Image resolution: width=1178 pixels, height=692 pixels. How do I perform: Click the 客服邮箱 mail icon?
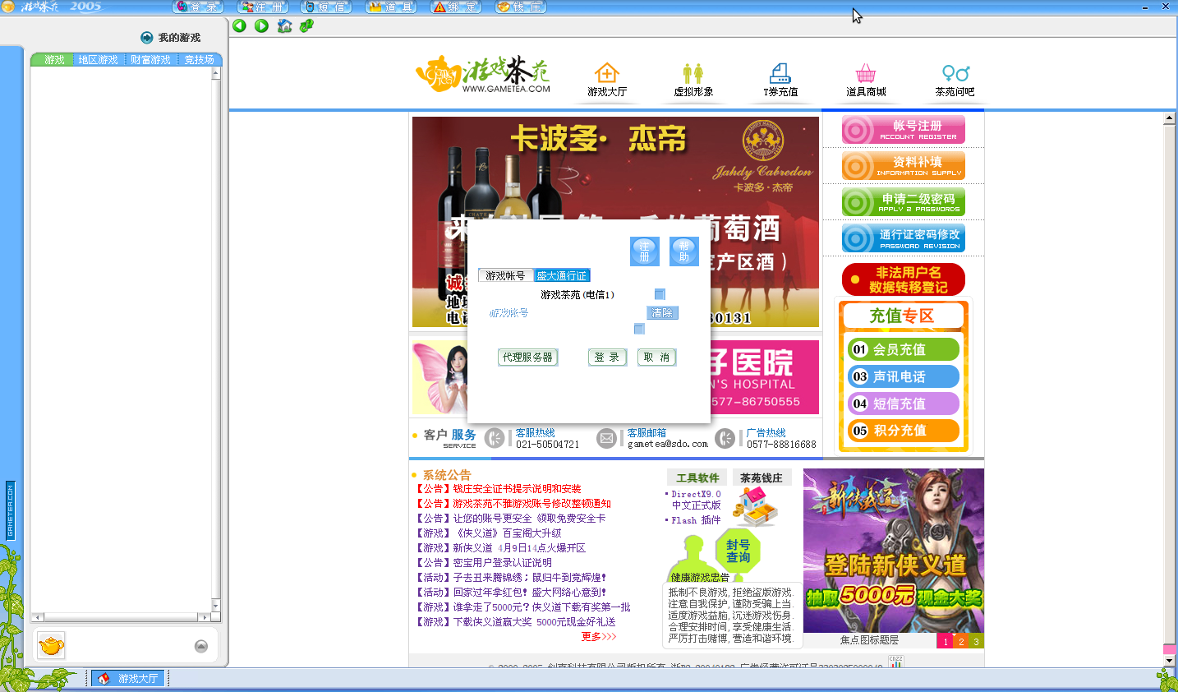click(606, 439)
